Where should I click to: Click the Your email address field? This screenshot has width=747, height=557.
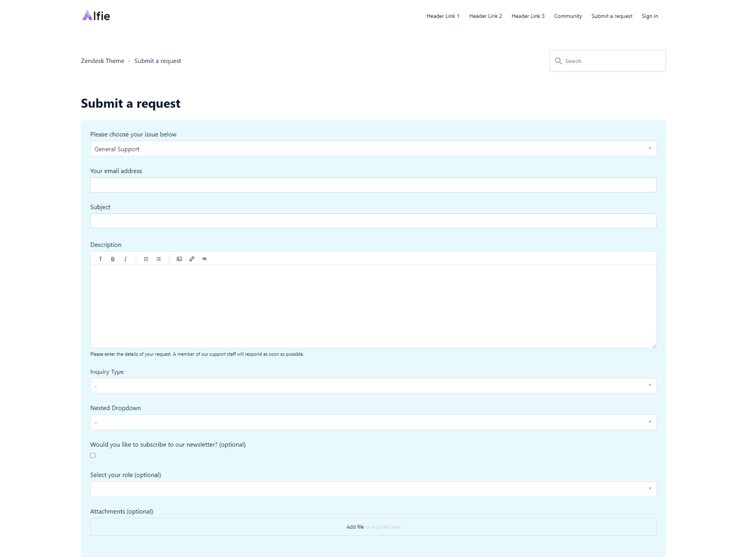[x=373, y=185]
